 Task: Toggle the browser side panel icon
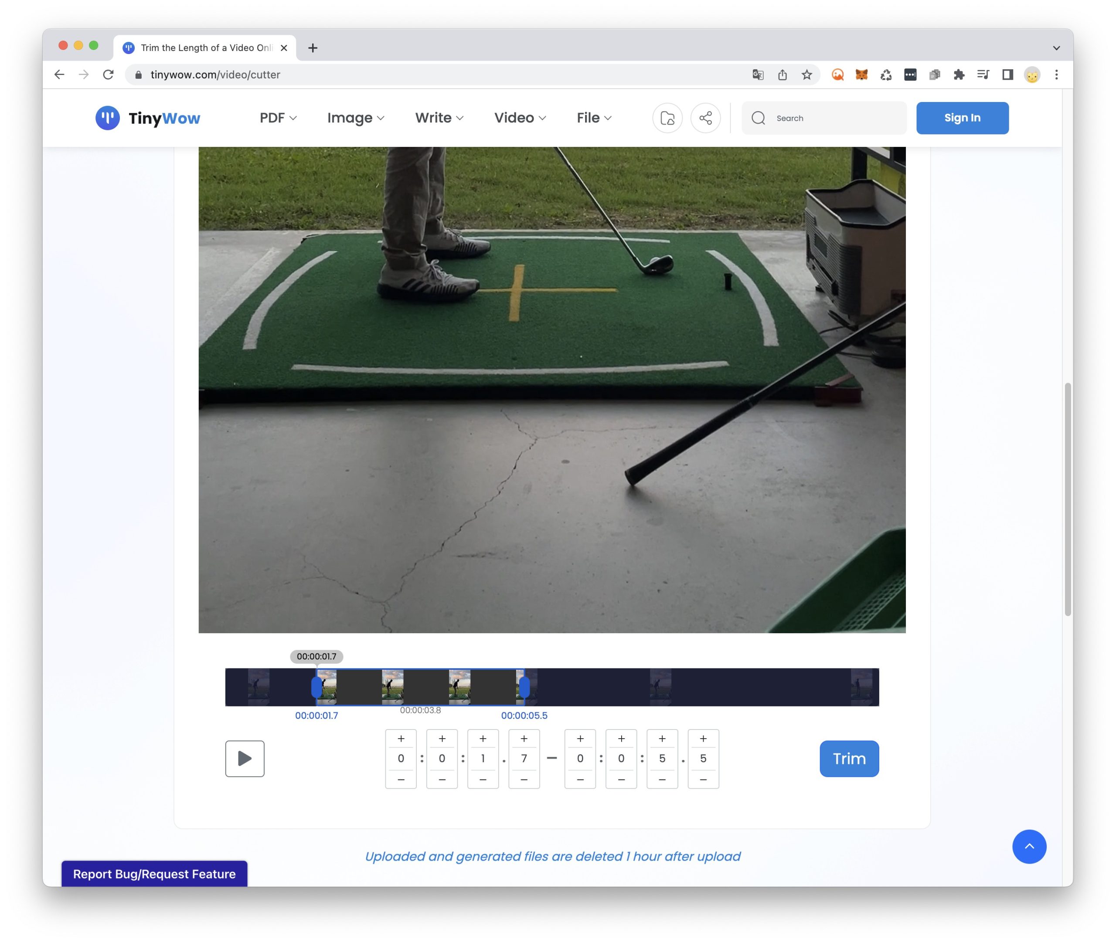(x=1007, y=75)
